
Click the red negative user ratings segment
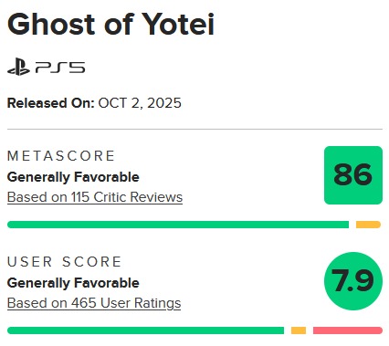348,330
